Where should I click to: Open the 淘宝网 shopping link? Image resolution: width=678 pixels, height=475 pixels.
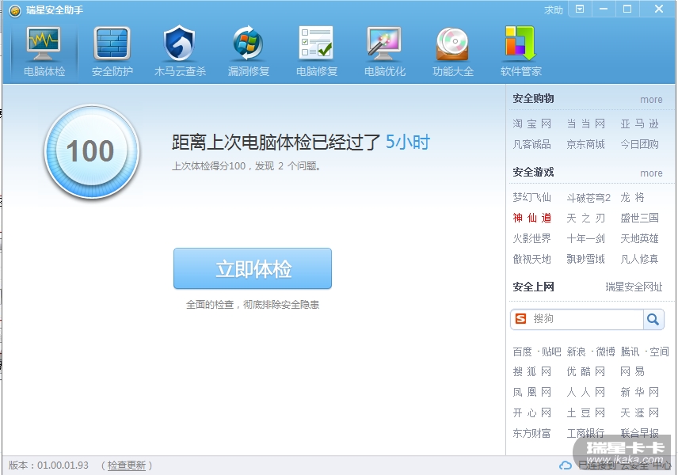(531, 124)
